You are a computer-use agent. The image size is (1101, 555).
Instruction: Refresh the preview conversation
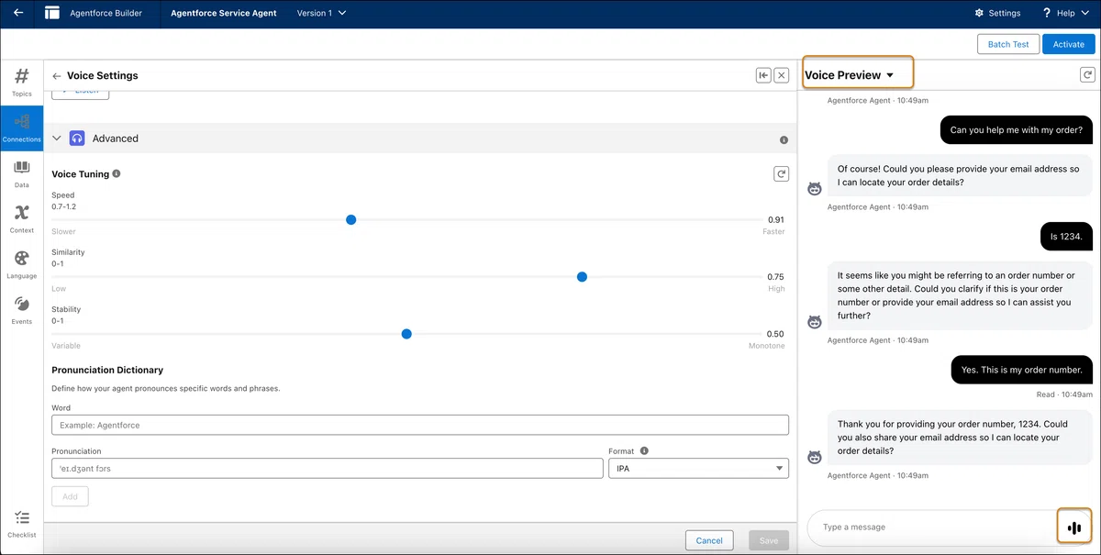(x=1087, y=75)
